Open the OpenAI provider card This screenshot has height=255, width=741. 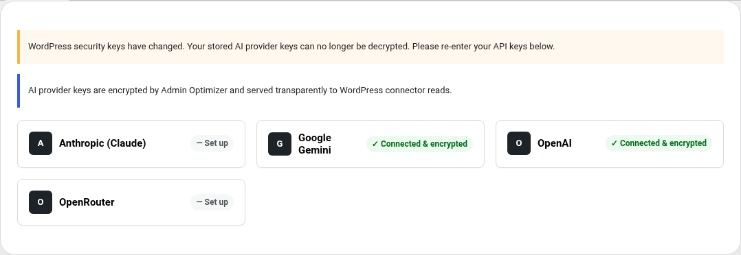610,144
